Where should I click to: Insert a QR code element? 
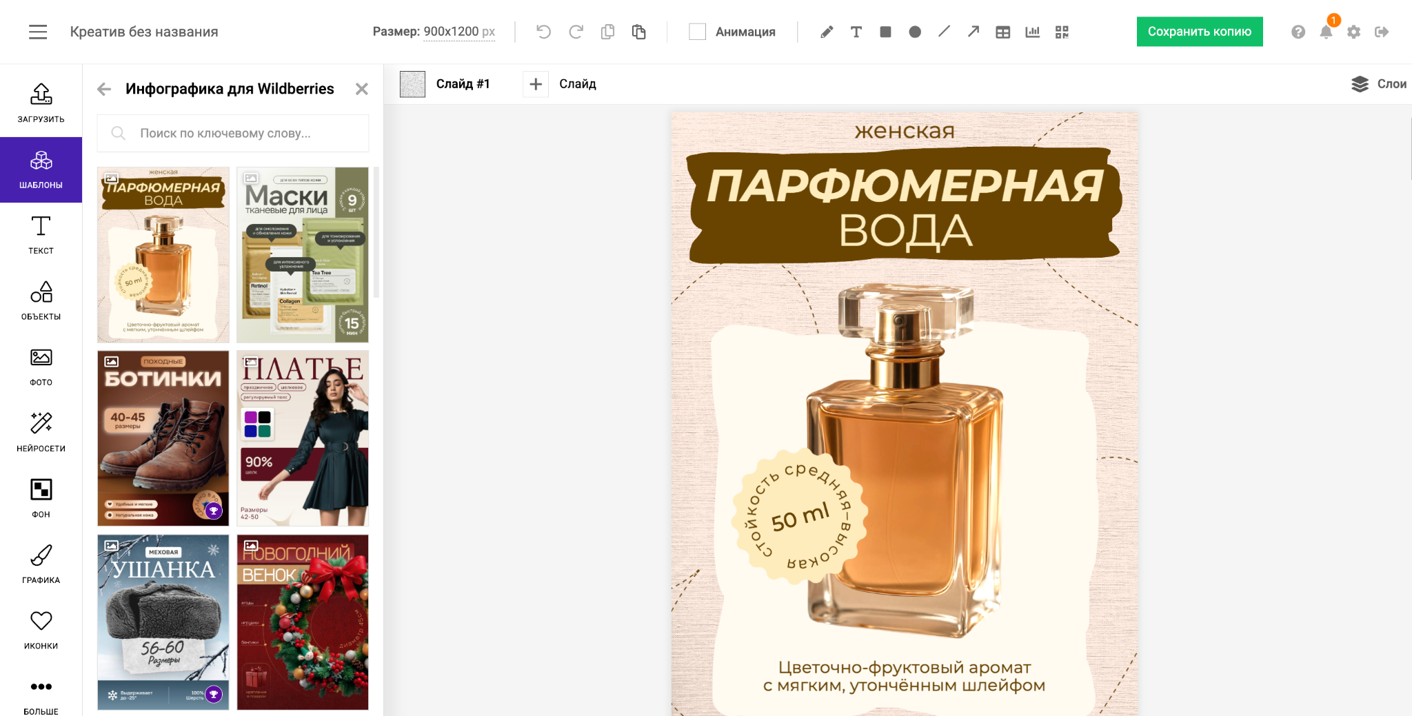coord(1062,32)
